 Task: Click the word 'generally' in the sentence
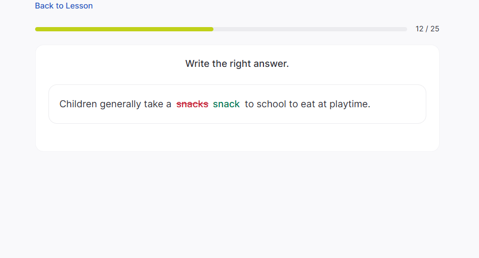point(120,104)
